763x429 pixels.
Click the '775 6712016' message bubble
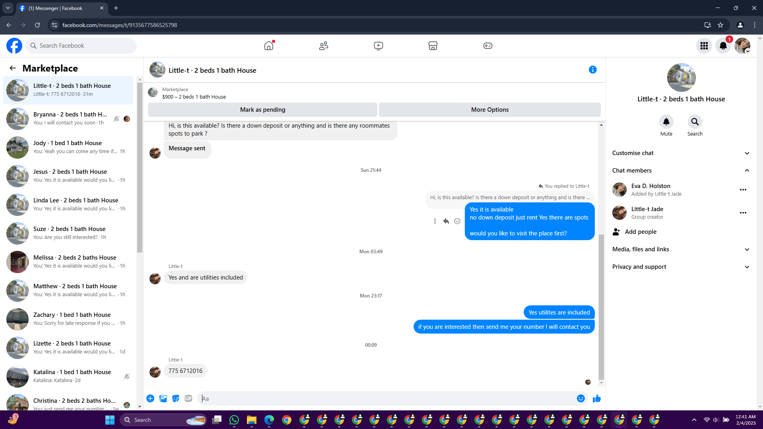point(185,371)
